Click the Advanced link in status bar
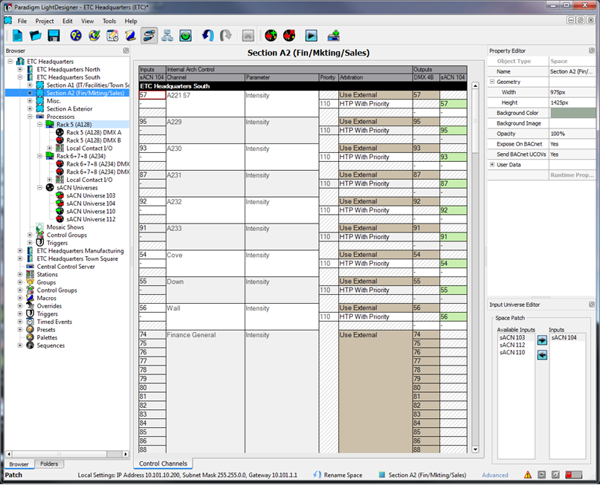600x488 pixels. click(x=494, y=475)
